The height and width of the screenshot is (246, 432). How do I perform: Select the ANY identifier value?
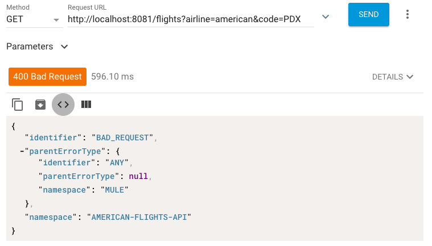pyautogui.click(x=117, y=162)
